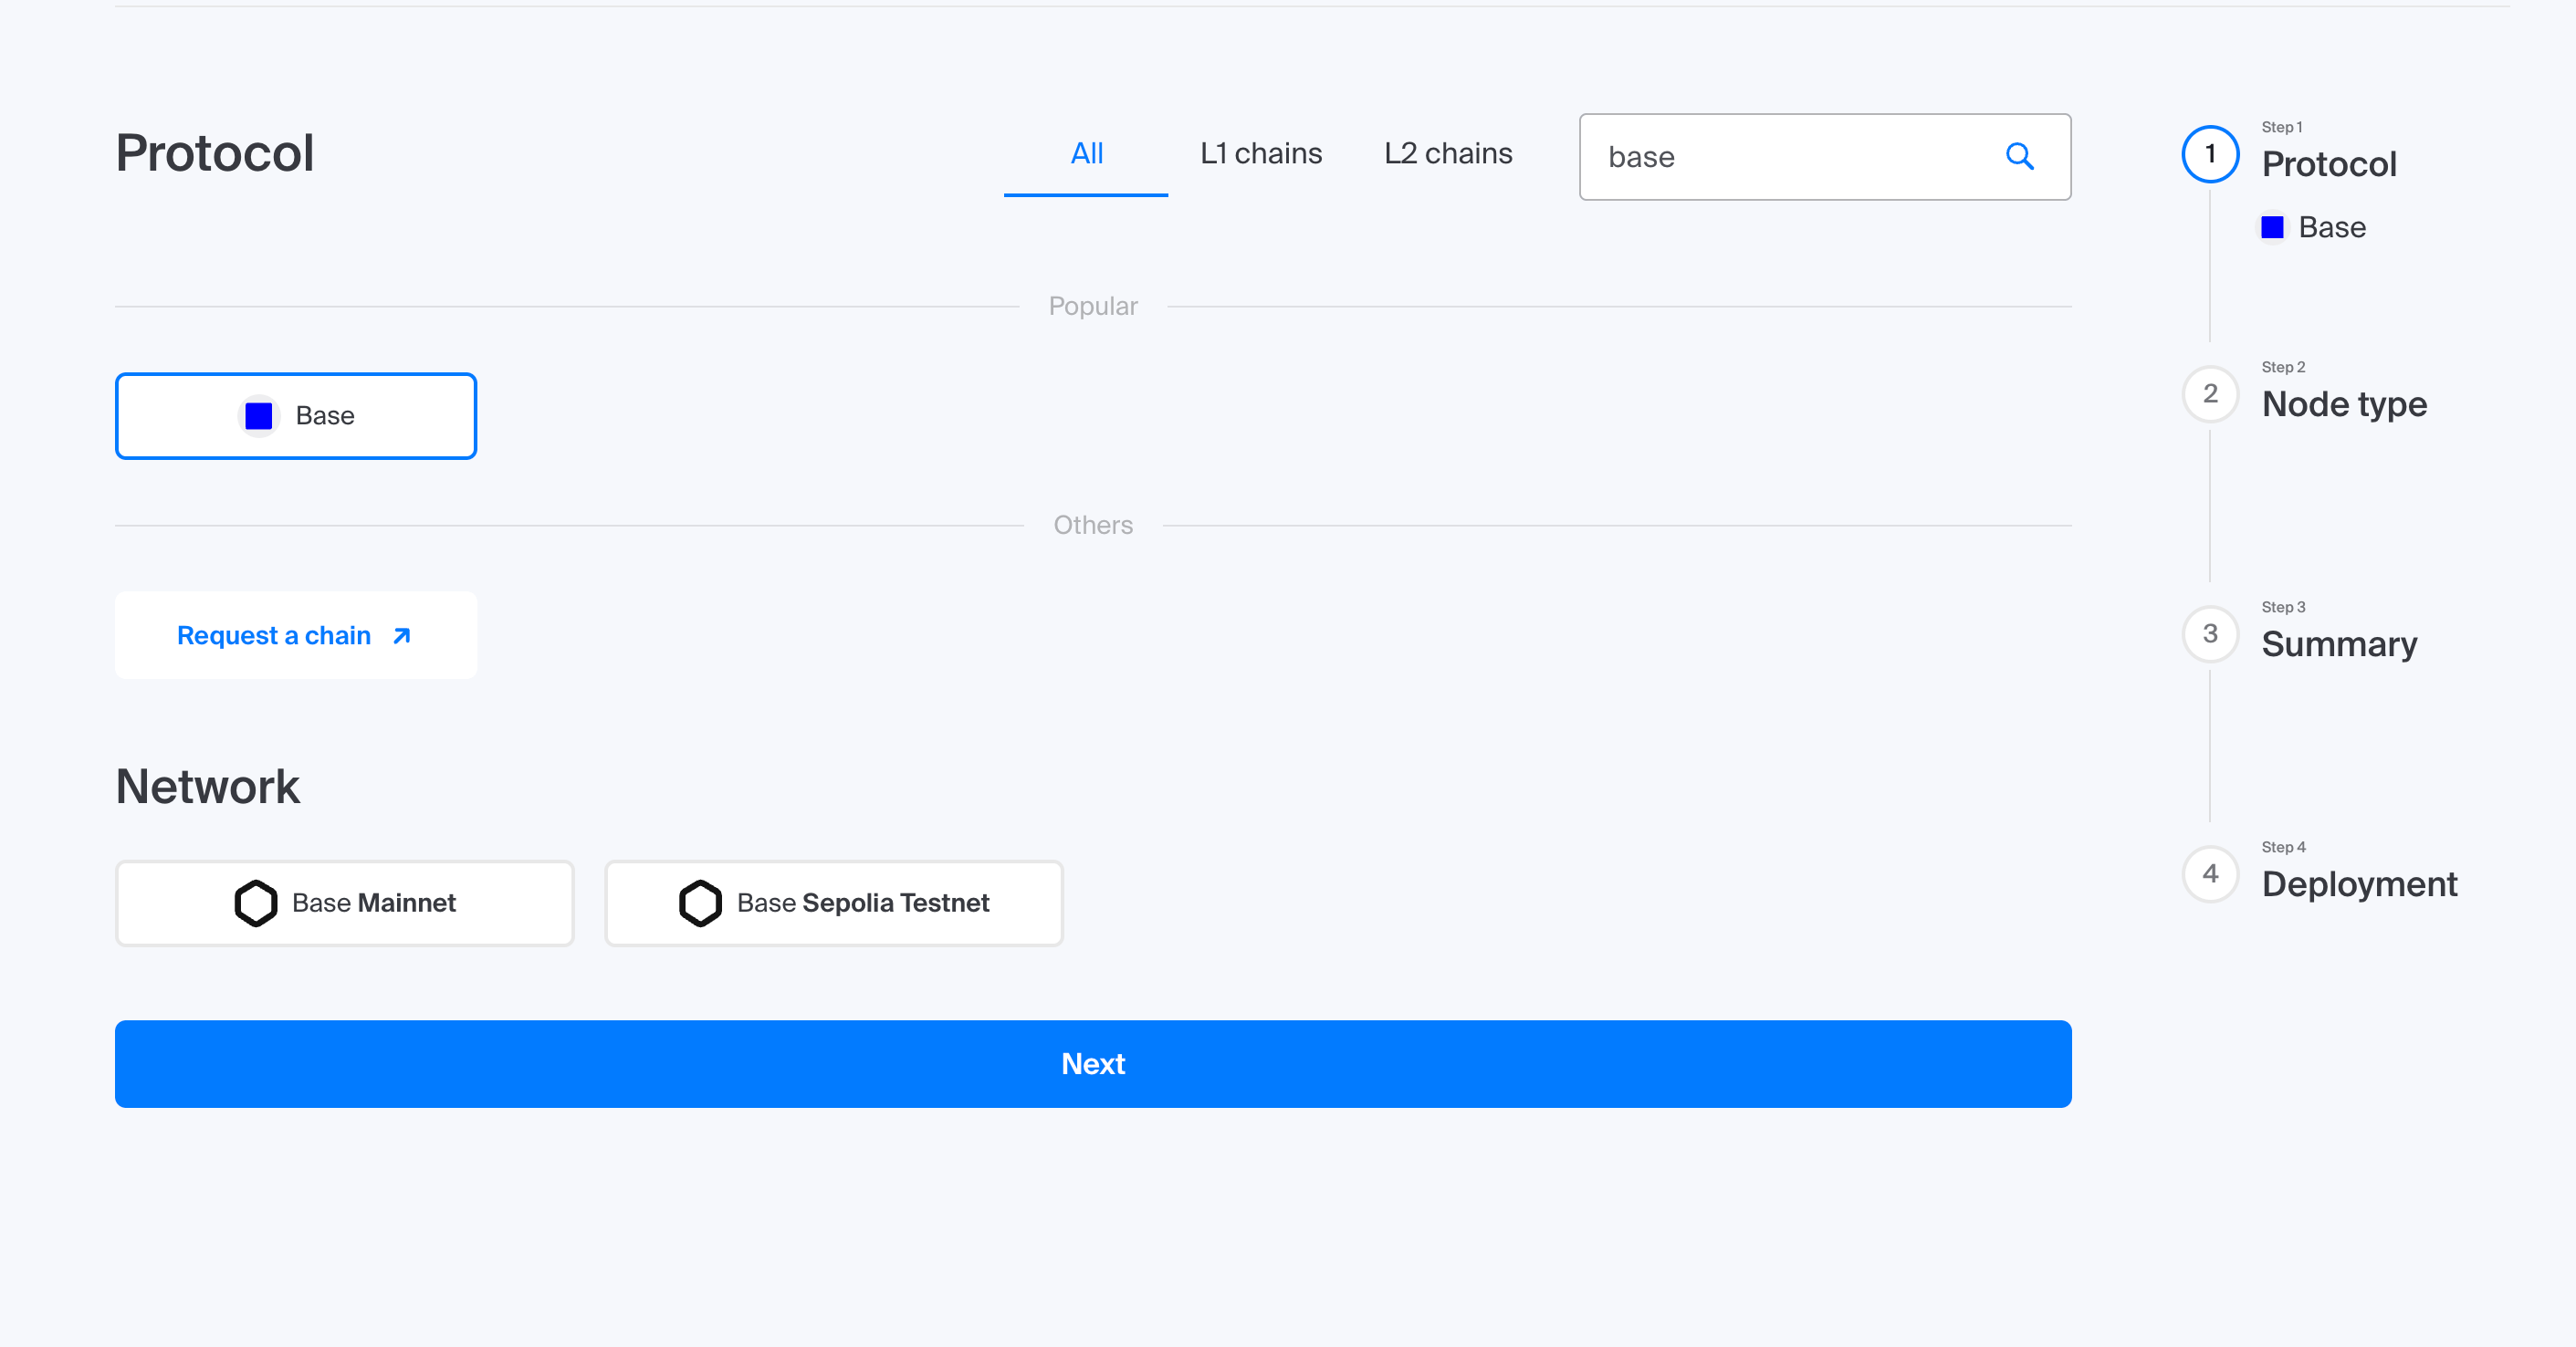Click the blue Base logo in the protocol card
Viewport: 2576px width, 1347px height.
pyautogui.click(x=259, y=416)
